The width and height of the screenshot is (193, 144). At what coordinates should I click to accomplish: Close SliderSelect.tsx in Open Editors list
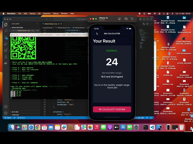(13, 31)
